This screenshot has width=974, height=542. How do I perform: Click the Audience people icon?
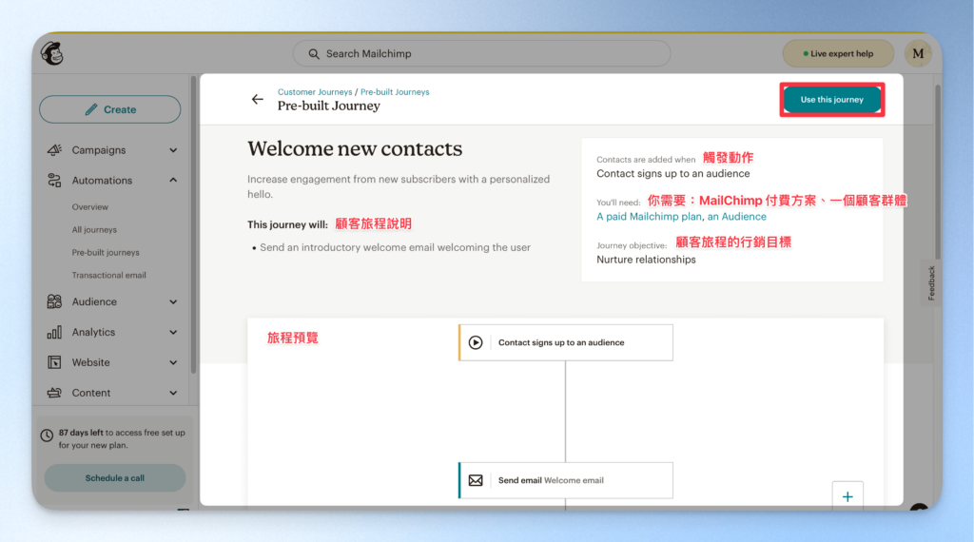coord(54,301)
